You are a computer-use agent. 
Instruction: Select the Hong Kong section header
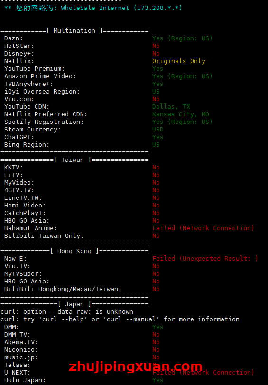point(74,251)
